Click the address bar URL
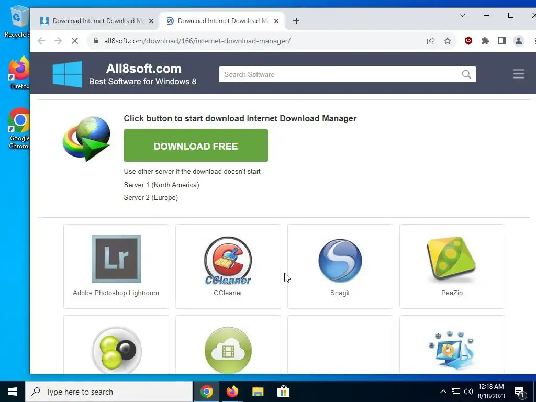The height and width of the screenshot is (402, 536). 197,41
